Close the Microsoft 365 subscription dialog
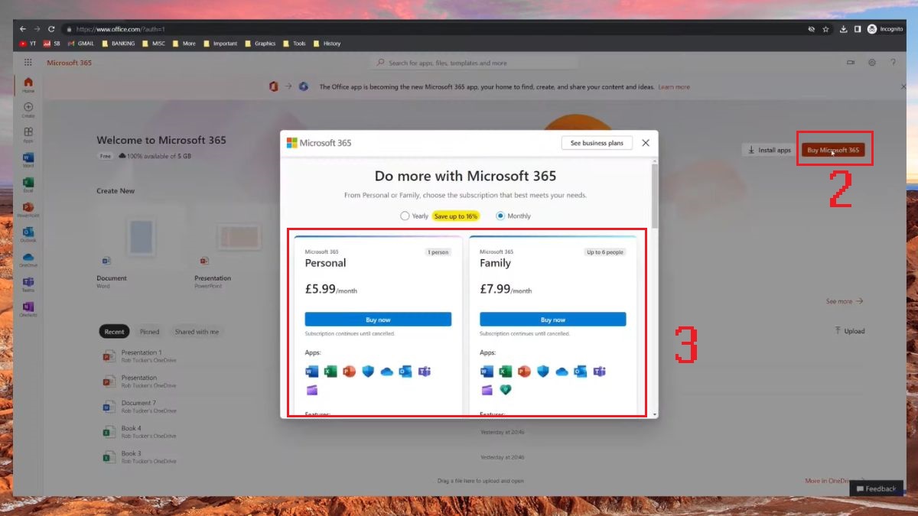This screenshot has height=516, width=918. pos(646,143)
